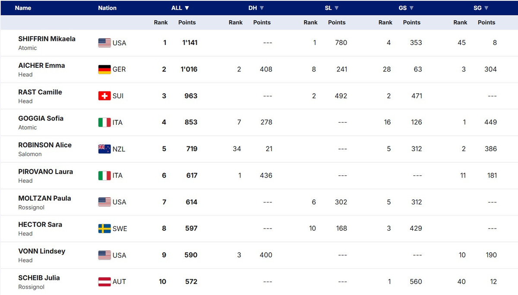Click the Name column header
Image resolution: width=518 pixels, height=295 pixels.
(x=23, y=8)
